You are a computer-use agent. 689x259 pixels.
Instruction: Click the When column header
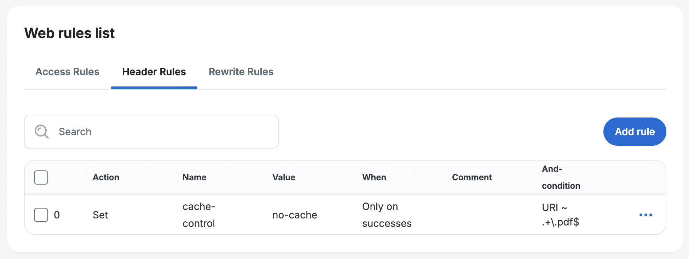pyautogui.click(x=374, y=177)
